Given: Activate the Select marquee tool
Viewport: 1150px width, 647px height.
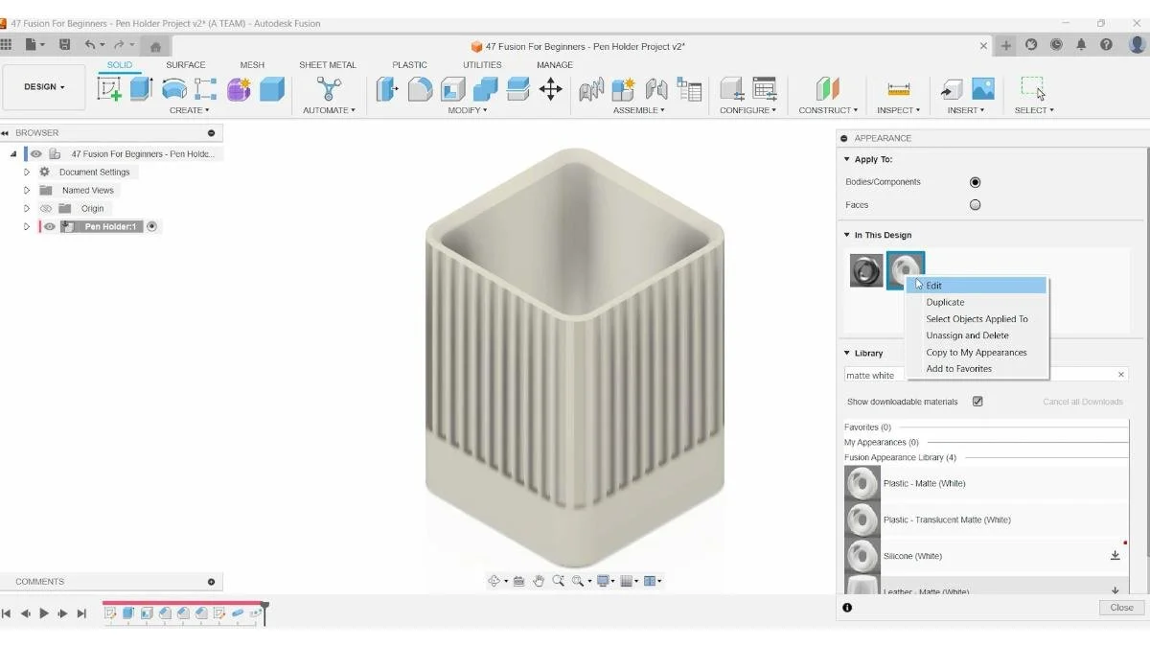Looking at the screenshot, I should [1033, 88].
